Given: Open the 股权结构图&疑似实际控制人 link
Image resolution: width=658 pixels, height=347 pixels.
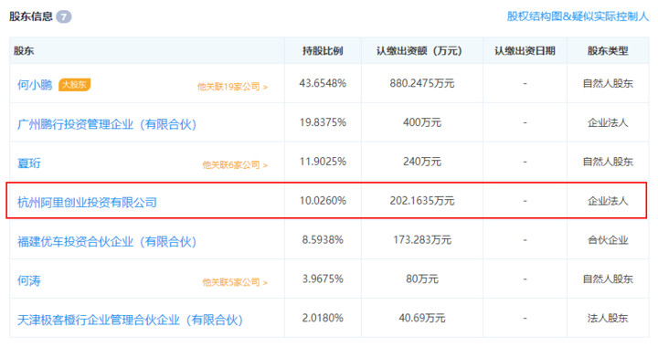Looking at the screenshot, I should tap(578, 16).
